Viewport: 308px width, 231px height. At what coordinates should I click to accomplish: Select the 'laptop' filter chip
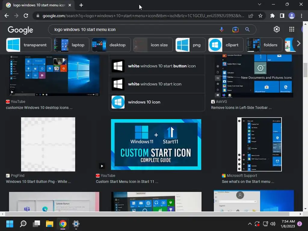coord(72,45)
